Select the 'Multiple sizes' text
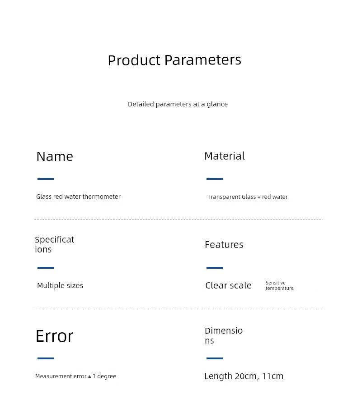Viewport: 357px width, 408px height. (x=60, y=286)
